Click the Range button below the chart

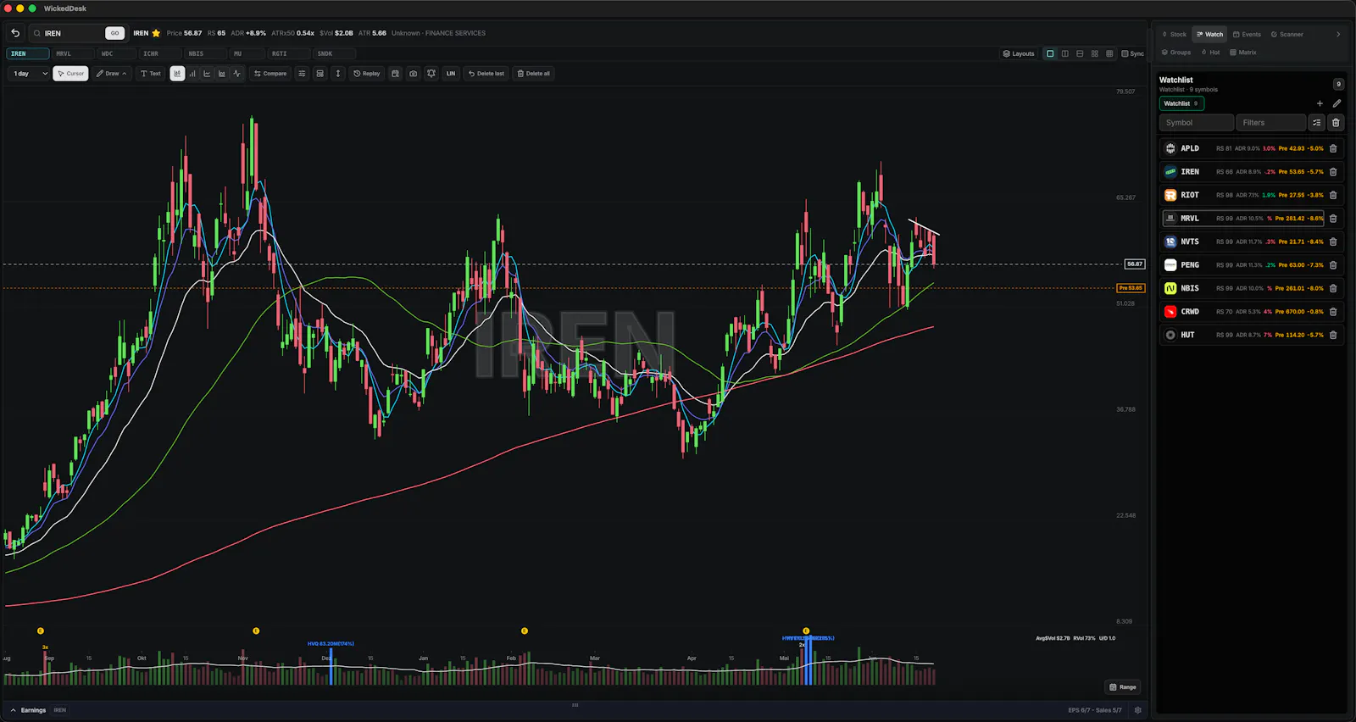(1123, 687)
